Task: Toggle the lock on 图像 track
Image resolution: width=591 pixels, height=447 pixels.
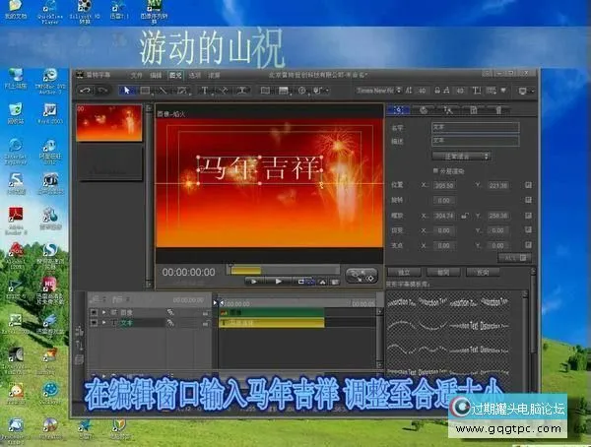Action: [206, 312]
